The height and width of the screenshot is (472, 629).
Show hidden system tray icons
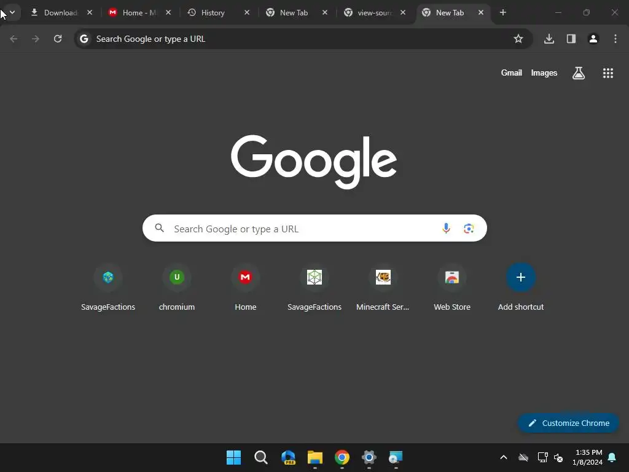point(504,457)
